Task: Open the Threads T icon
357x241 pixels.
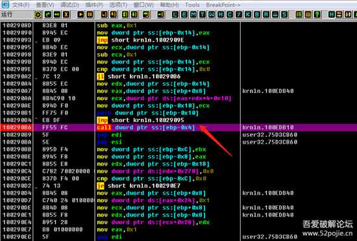Action: click(x=202, y=14)
